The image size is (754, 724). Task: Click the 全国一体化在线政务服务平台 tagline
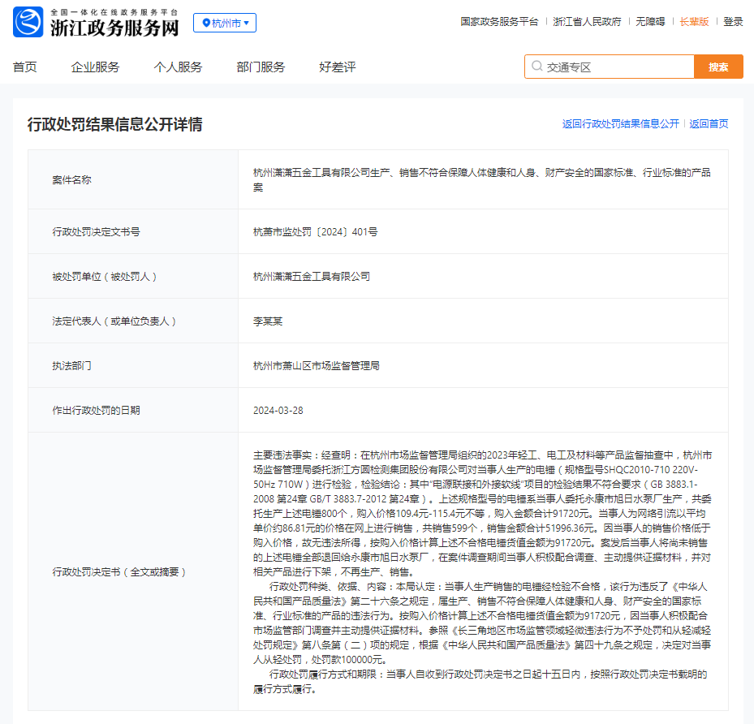click(114, 12)
